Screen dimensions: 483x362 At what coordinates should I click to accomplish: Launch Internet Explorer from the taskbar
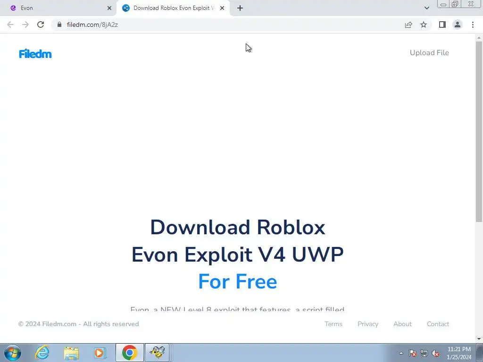click(42, 353)
